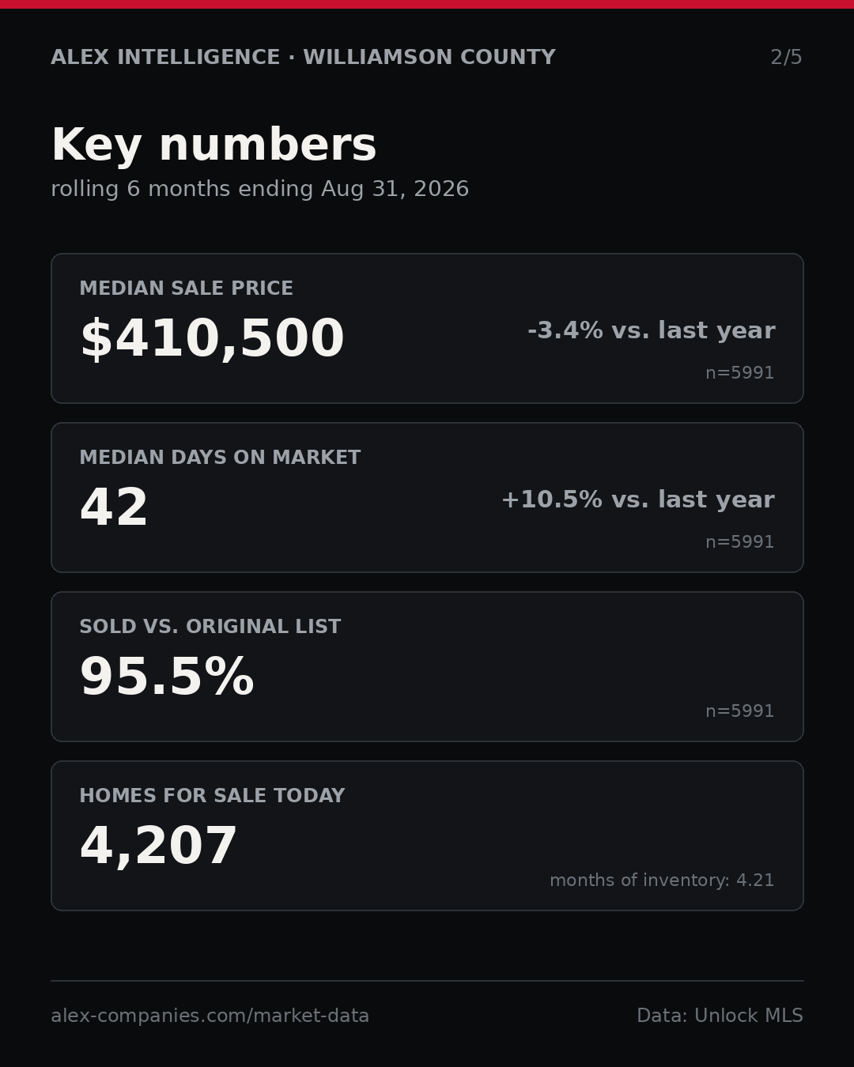Click the alex-companies.com/market-data link
This screenshot has height=1067, width=854.
[210, 1016]
